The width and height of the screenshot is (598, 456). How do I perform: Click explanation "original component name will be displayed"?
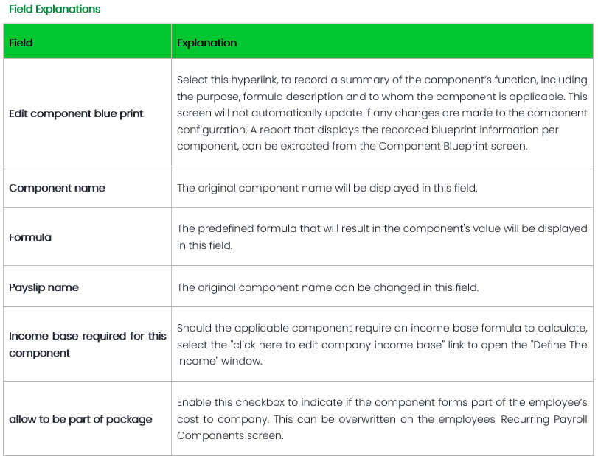tap(327, 188)
